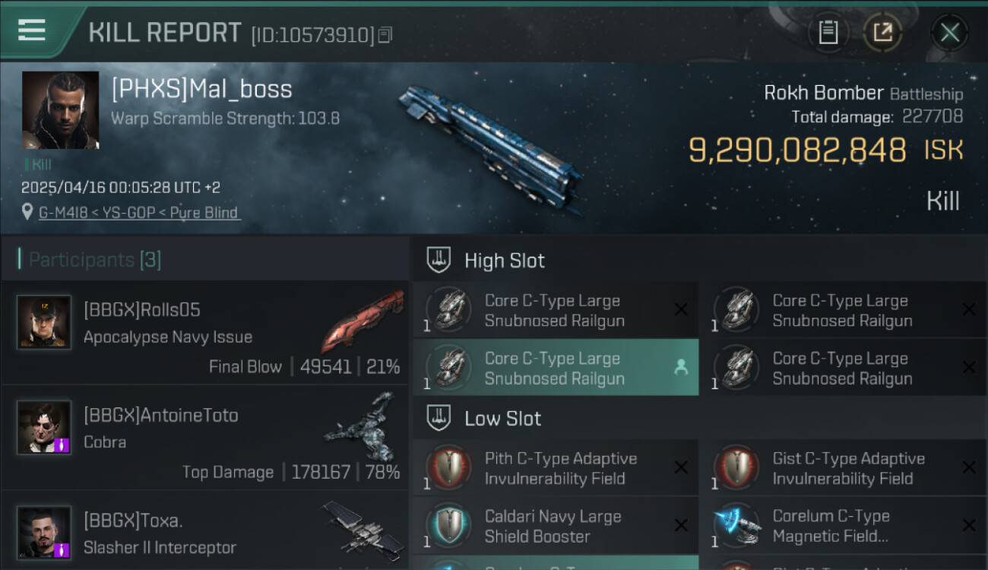
Task: Open the G-M4I8 location link
Action: click(139, 213)
